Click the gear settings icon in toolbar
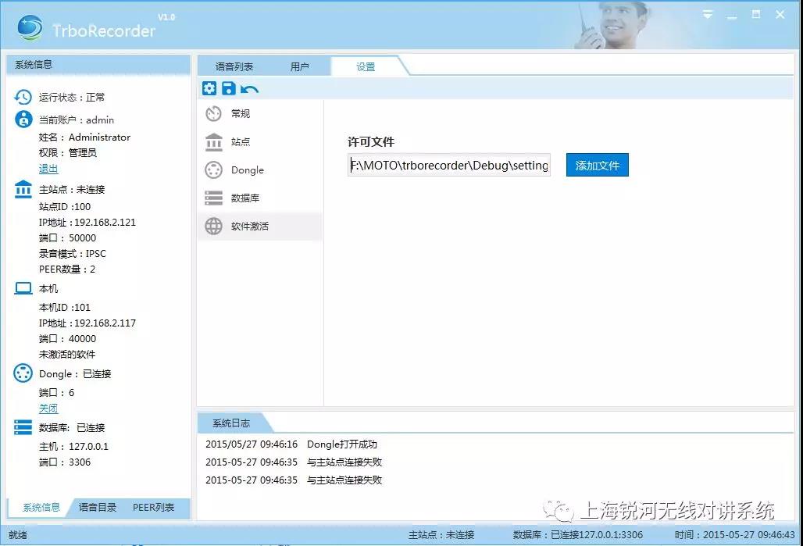 point(209,88)
